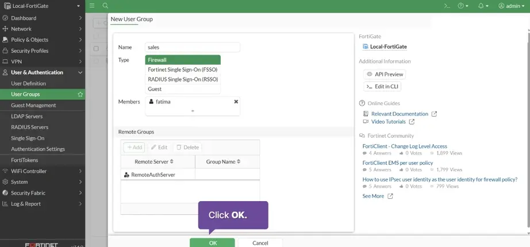The image size is (530, 247).
Task: Click the Local-FortiGate device icon on right panel
Action: [x=365, y=47]
